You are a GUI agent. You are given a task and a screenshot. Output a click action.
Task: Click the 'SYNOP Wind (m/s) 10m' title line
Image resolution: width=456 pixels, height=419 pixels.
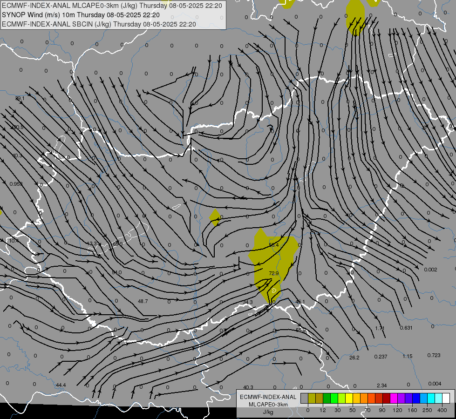click(x=81, y=15)
